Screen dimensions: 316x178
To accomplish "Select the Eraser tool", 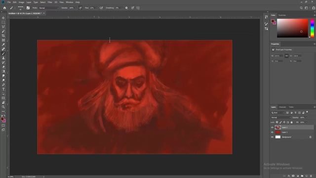I will click(x=3, y=67).
